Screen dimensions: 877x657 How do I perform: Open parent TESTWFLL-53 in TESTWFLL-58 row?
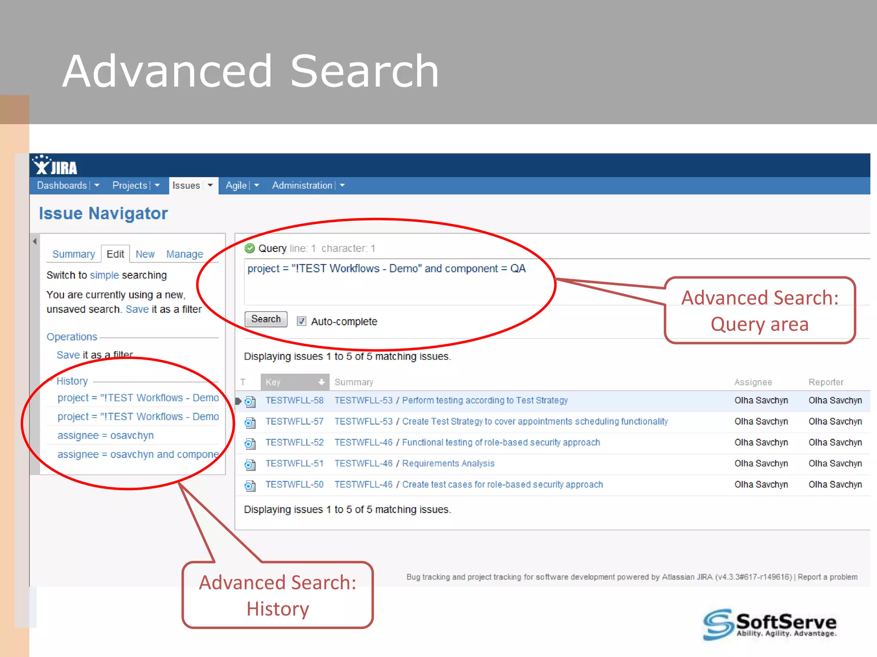pyautogui.click(x=364, y=400)
